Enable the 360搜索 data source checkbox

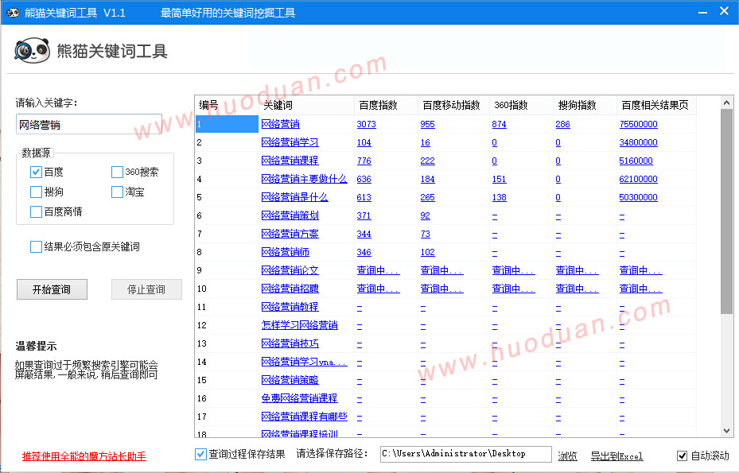coord(117,172)
